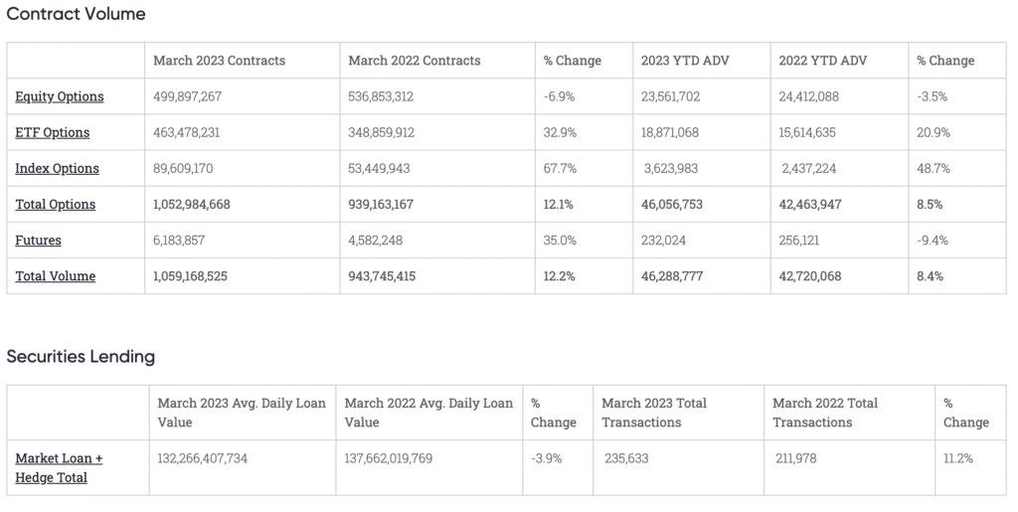Click the -9.4% Futures change cell
Screen dimensions: 1018x512
click(932, 240)
